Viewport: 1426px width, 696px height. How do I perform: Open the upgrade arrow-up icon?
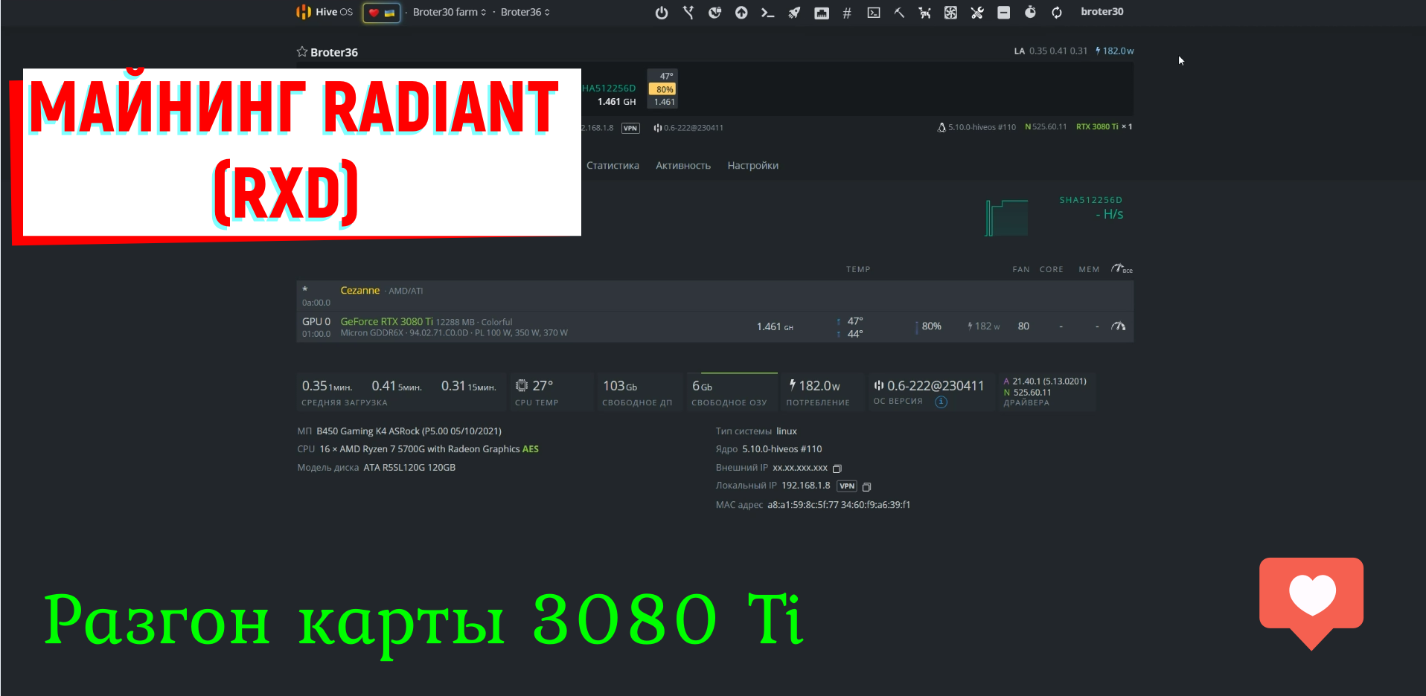[741, 13]
